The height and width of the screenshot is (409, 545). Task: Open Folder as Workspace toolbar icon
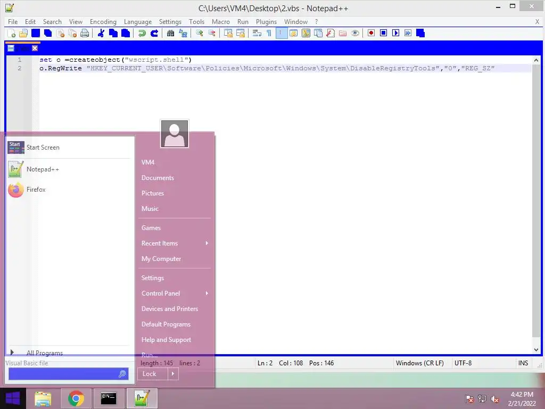click(x=343, y=33)
